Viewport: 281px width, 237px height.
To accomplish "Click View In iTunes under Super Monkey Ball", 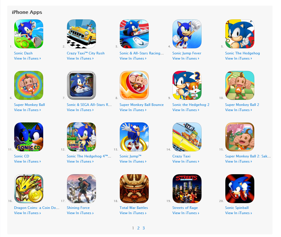I will coord(28,110).
